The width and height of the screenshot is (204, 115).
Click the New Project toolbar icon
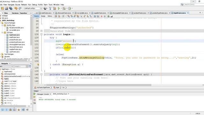3,8
